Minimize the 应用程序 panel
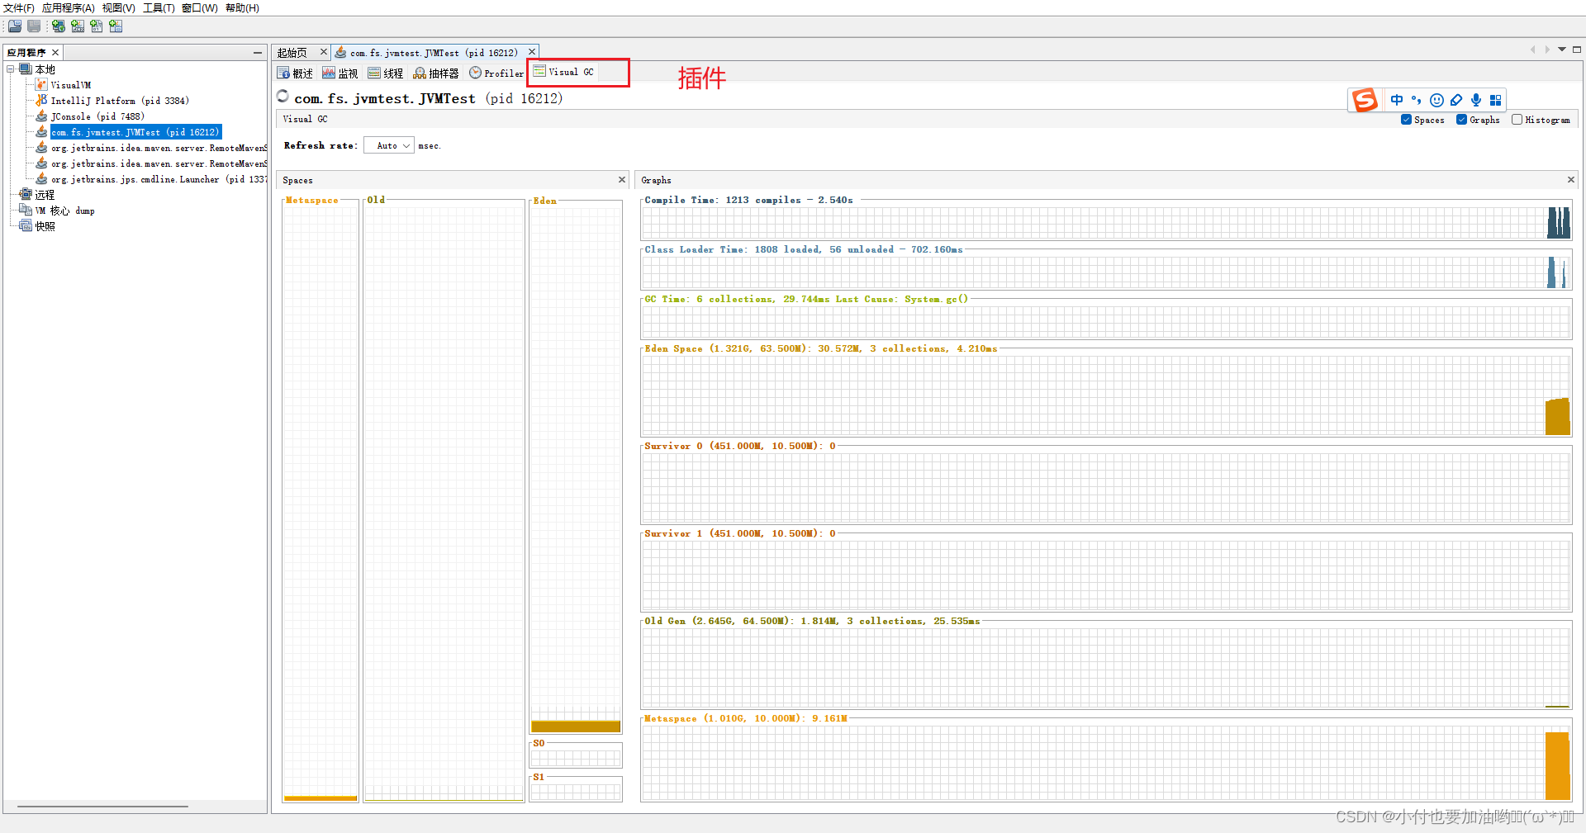The image size is (1586, 833). pyautogui.click(x=258, y=53)
